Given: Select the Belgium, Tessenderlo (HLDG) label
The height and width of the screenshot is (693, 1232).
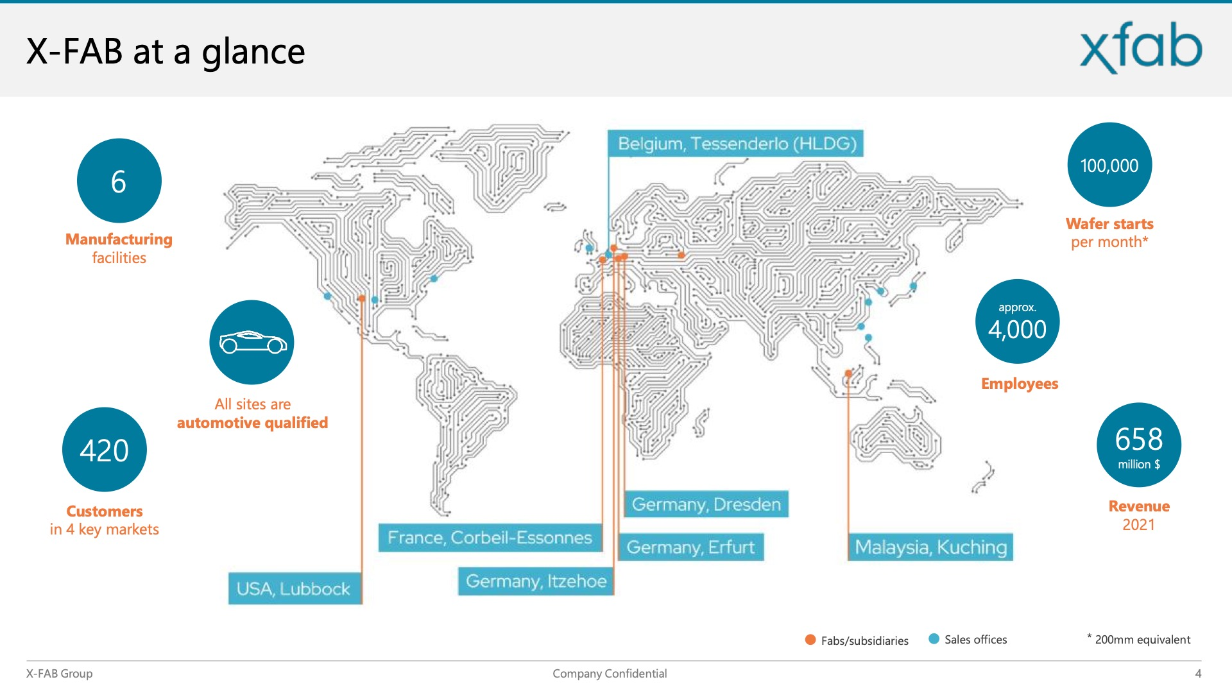Looking at the screenshot, I should 737,144.
